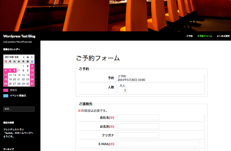Click the restaurant header image
Screen dimensions: 231x151
pos(115,15)
